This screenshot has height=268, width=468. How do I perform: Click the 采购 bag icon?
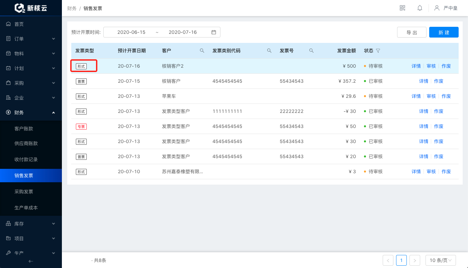[9, 83]
